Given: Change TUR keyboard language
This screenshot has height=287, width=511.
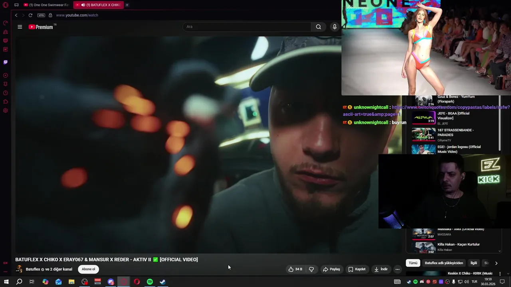Looking at the screenshot, I should [x=474, y=282].
